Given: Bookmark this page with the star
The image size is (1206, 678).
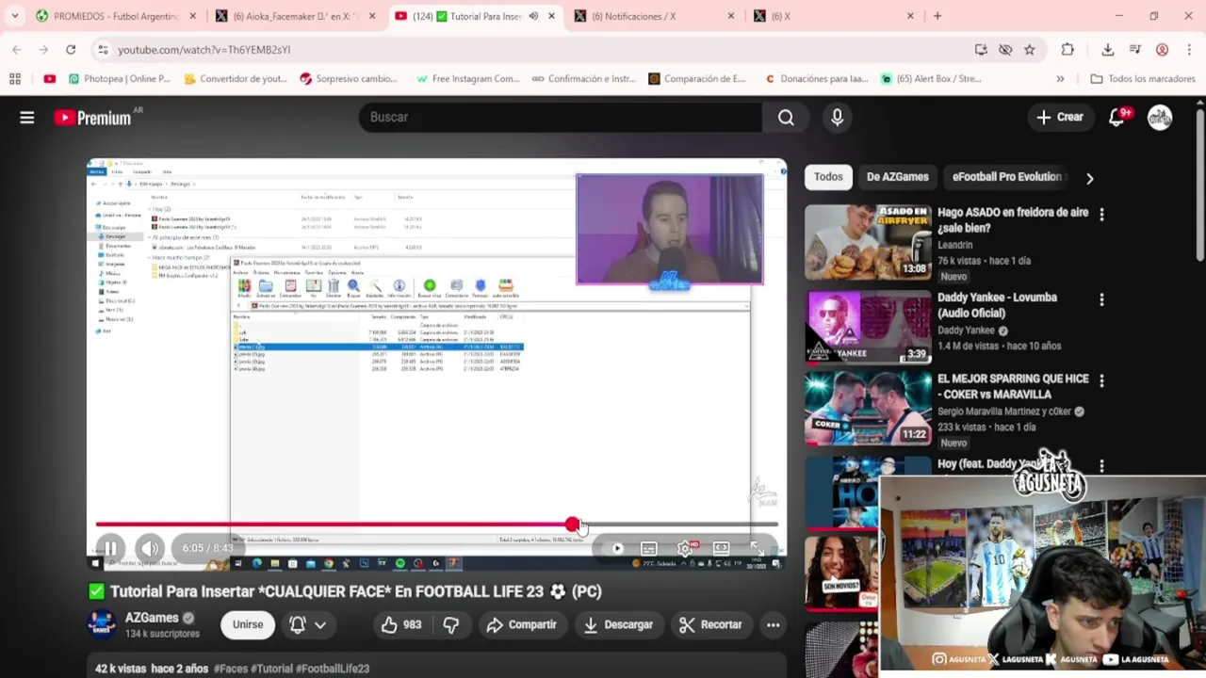Looking at the screenshot, I should [1029, 49].
